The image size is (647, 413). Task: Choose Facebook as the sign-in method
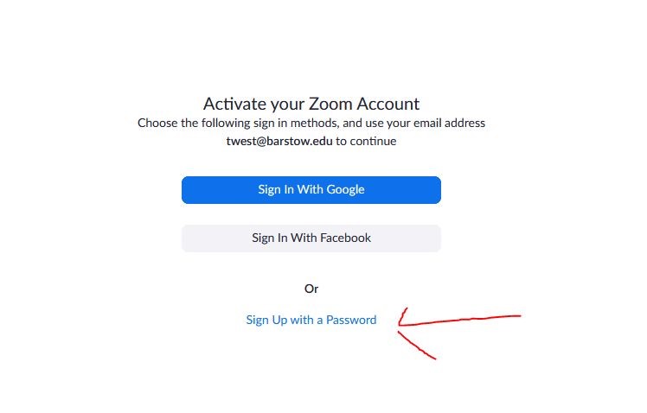[311, 238]
